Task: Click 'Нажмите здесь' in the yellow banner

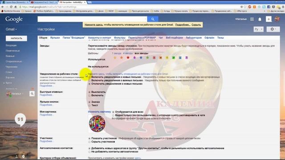Action: click(x=94, y=25)
